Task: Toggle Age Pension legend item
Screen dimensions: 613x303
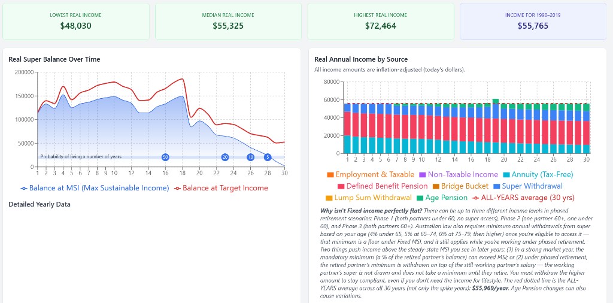Action: pyautogui.click(x=442, y=198)
